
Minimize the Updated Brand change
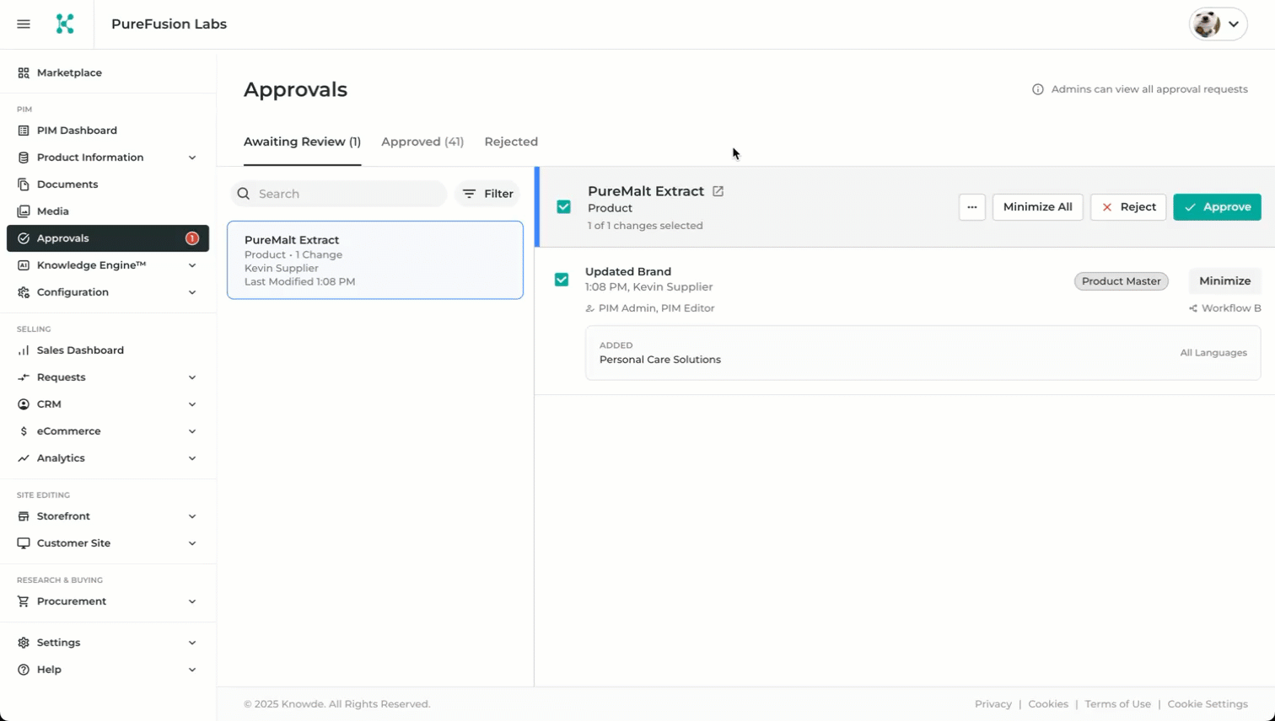pos(1224,281)
